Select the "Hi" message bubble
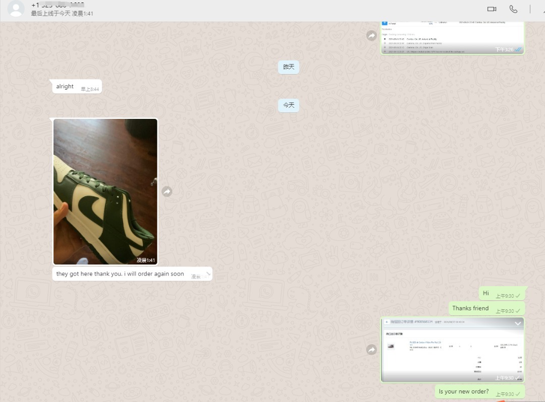This screenshot has height=402, width=545. pyautogui.click(x=485, y=293)
